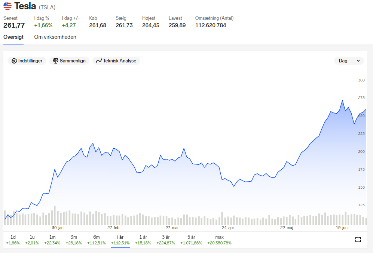Screen dimensions: 373x253
Task: Click the US flag icon beside Tesla
Action: pyautogui.click(x=7, y=6)
